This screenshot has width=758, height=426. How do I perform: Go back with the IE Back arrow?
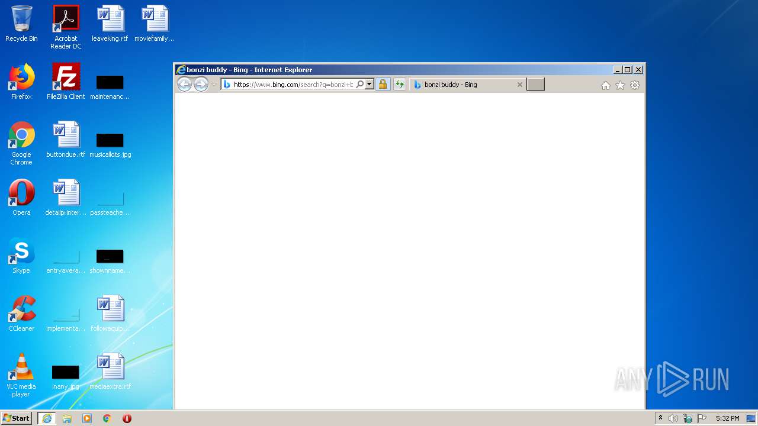tap(184, 85)
